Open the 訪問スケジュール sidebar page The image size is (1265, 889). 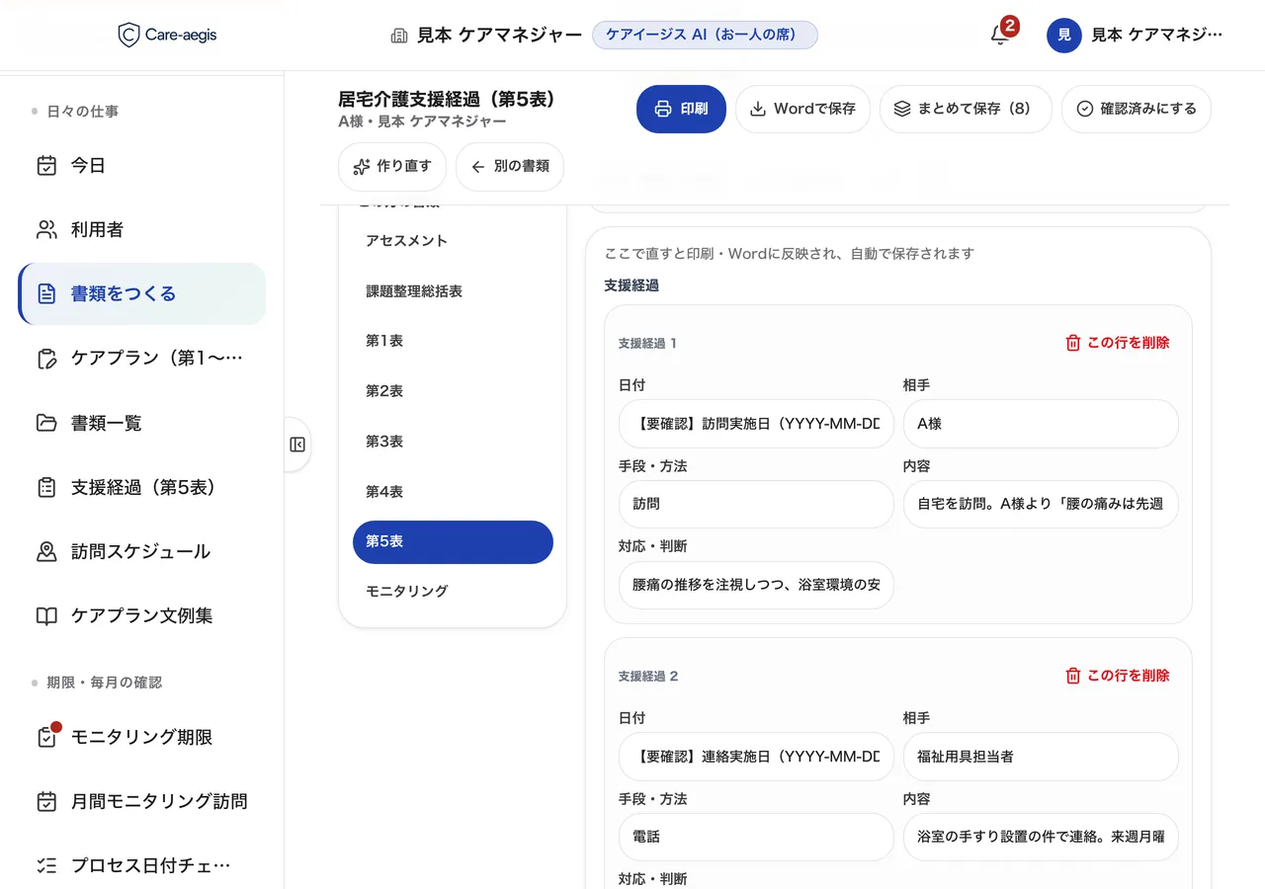click(141, 551)
